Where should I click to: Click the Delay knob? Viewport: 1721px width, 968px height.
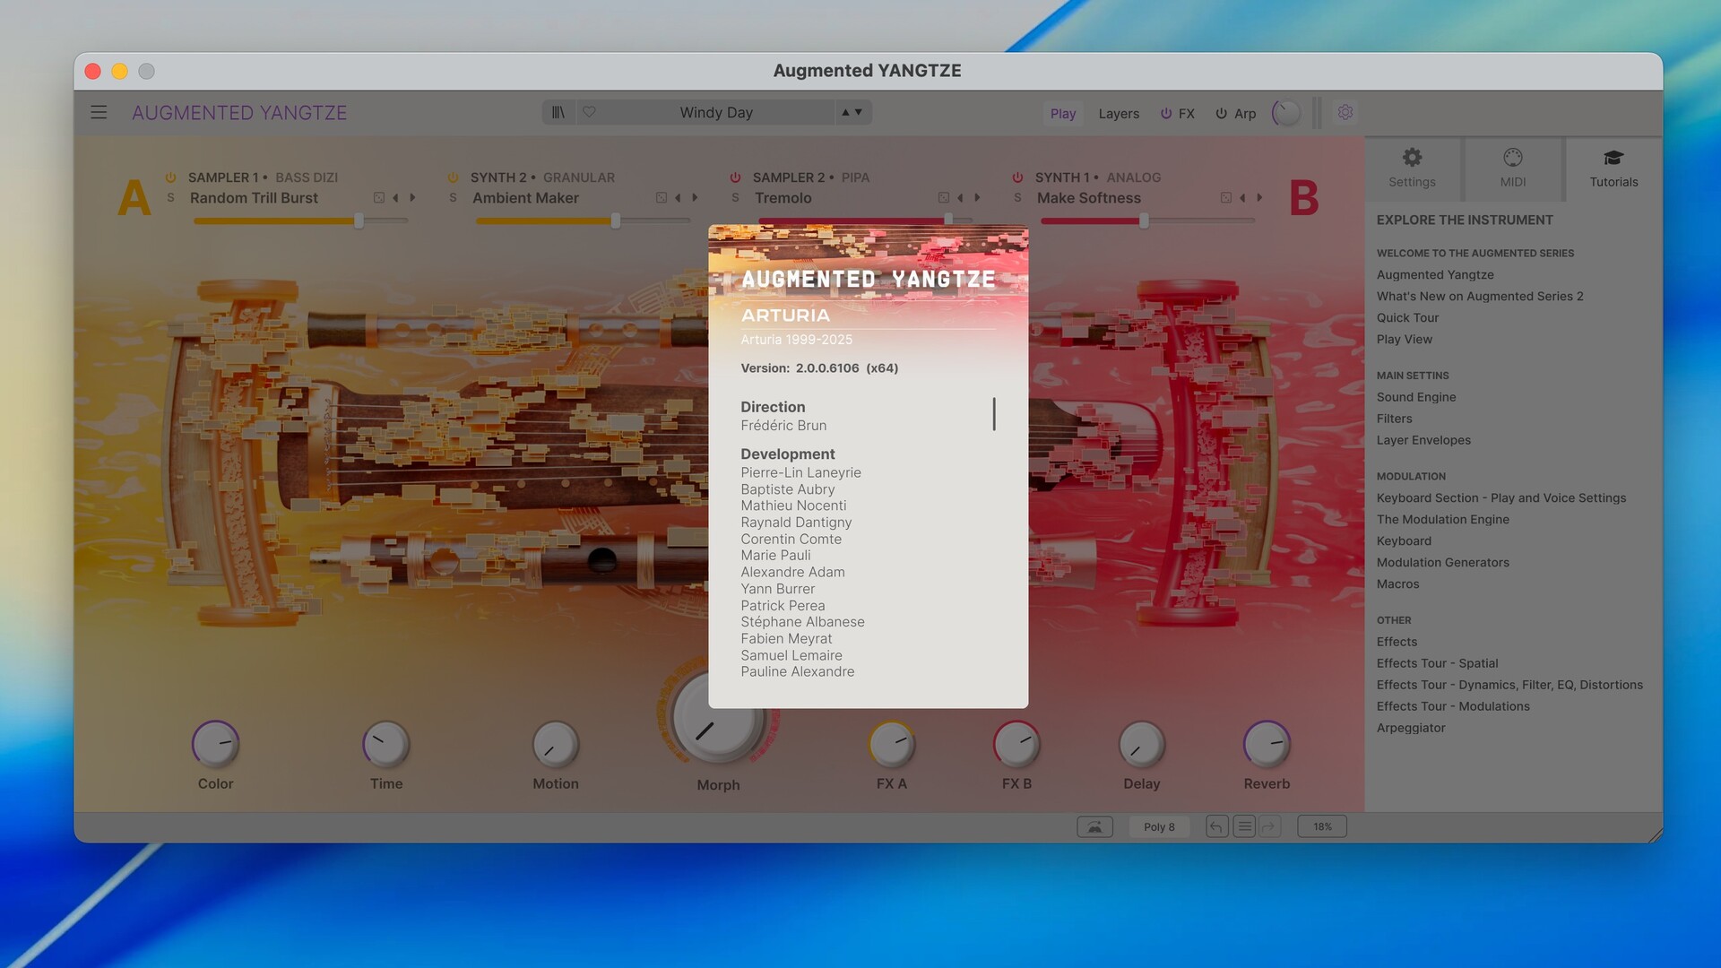point(1142,744)
